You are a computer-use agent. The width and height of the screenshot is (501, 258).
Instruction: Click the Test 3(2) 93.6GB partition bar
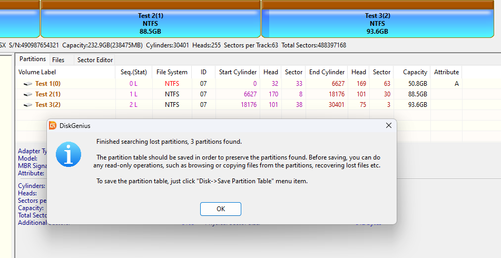pyautogui.click(x=378, y=19)
